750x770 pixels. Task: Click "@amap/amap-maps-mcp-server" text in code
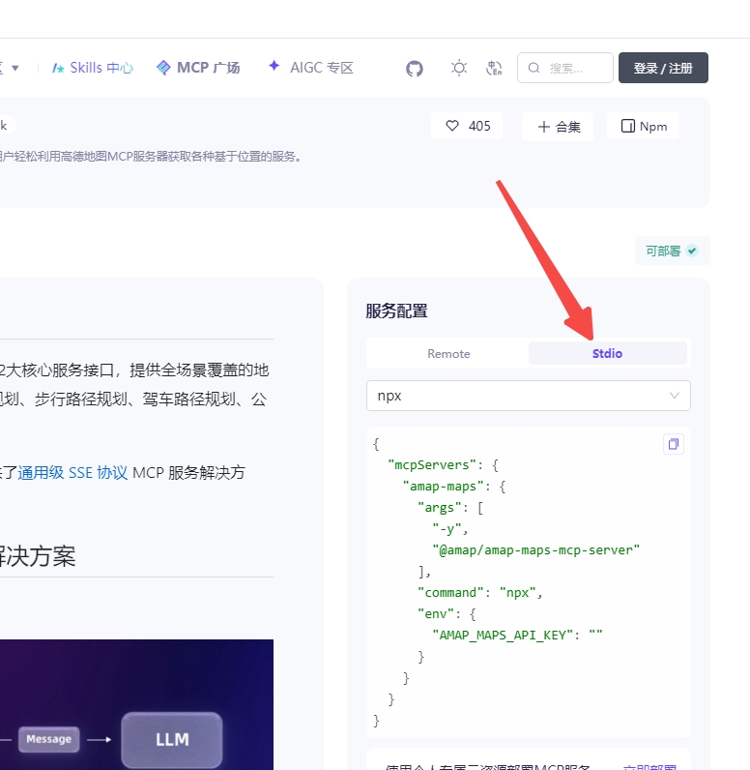tap(536, 550)
